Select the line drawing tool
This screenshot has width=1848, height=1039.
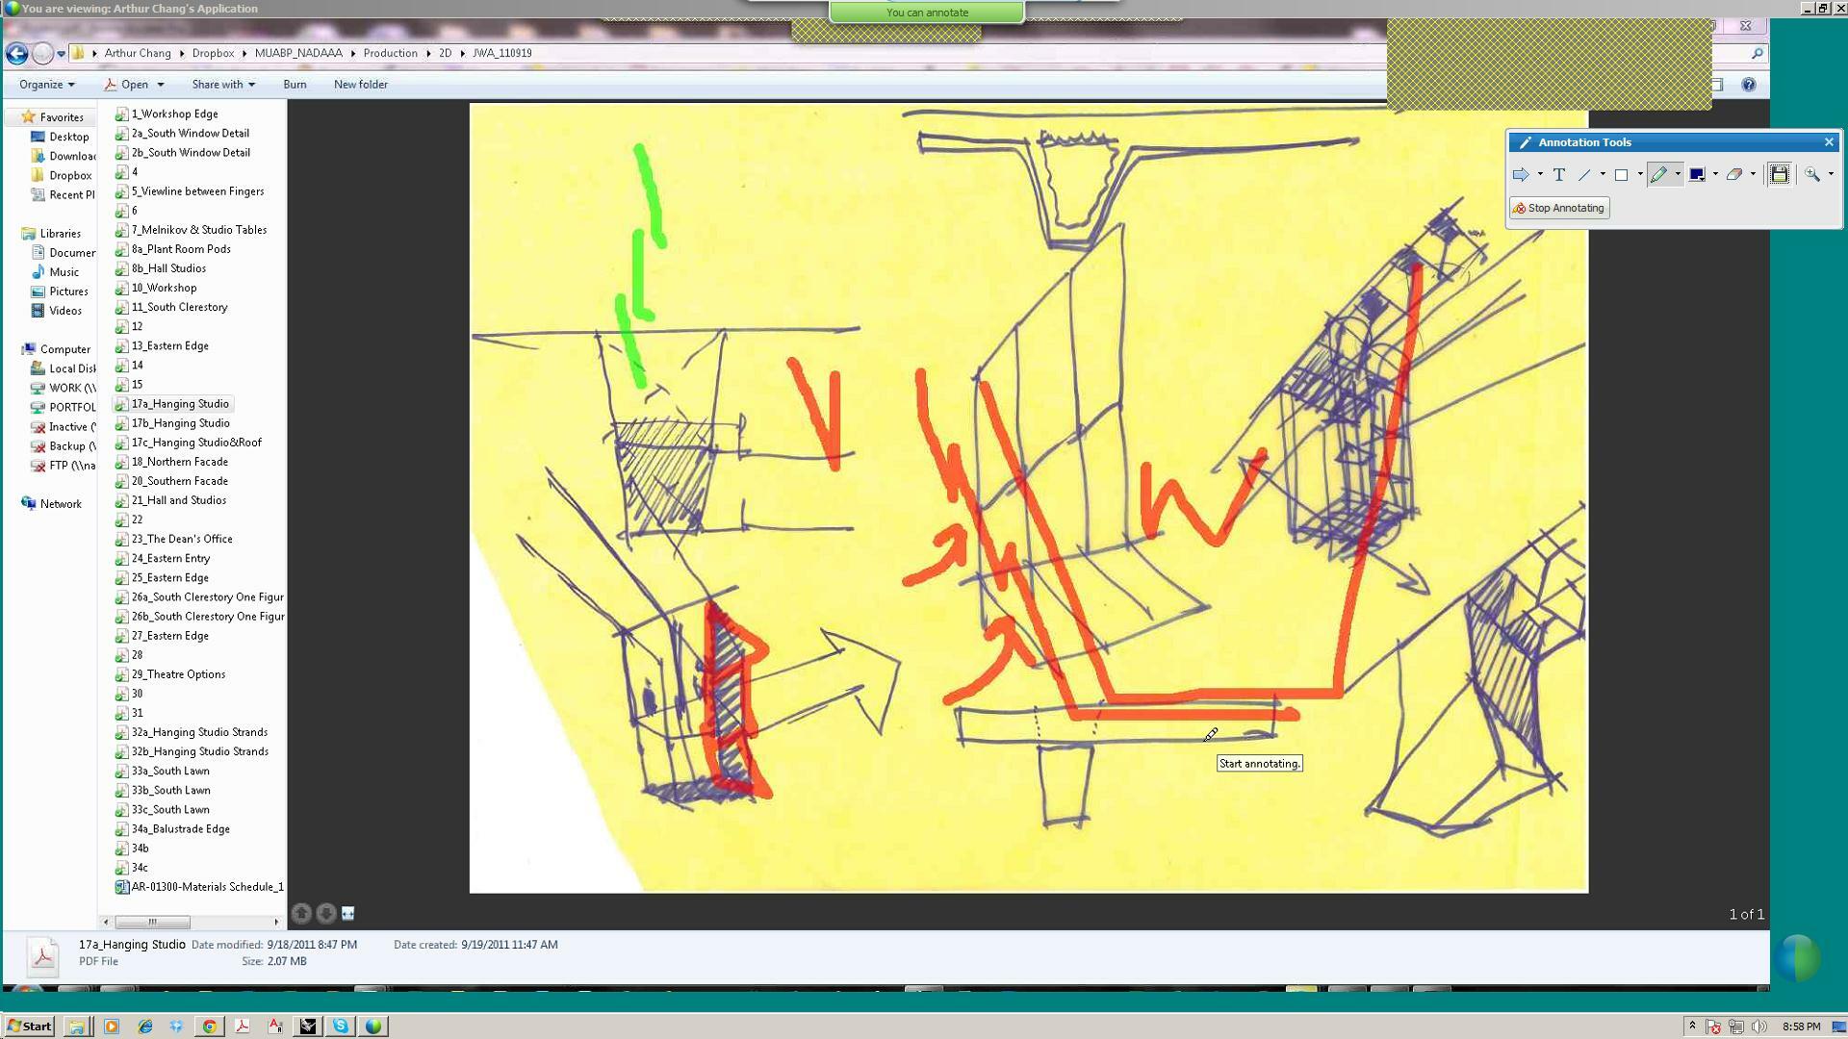click(1584, 174)
